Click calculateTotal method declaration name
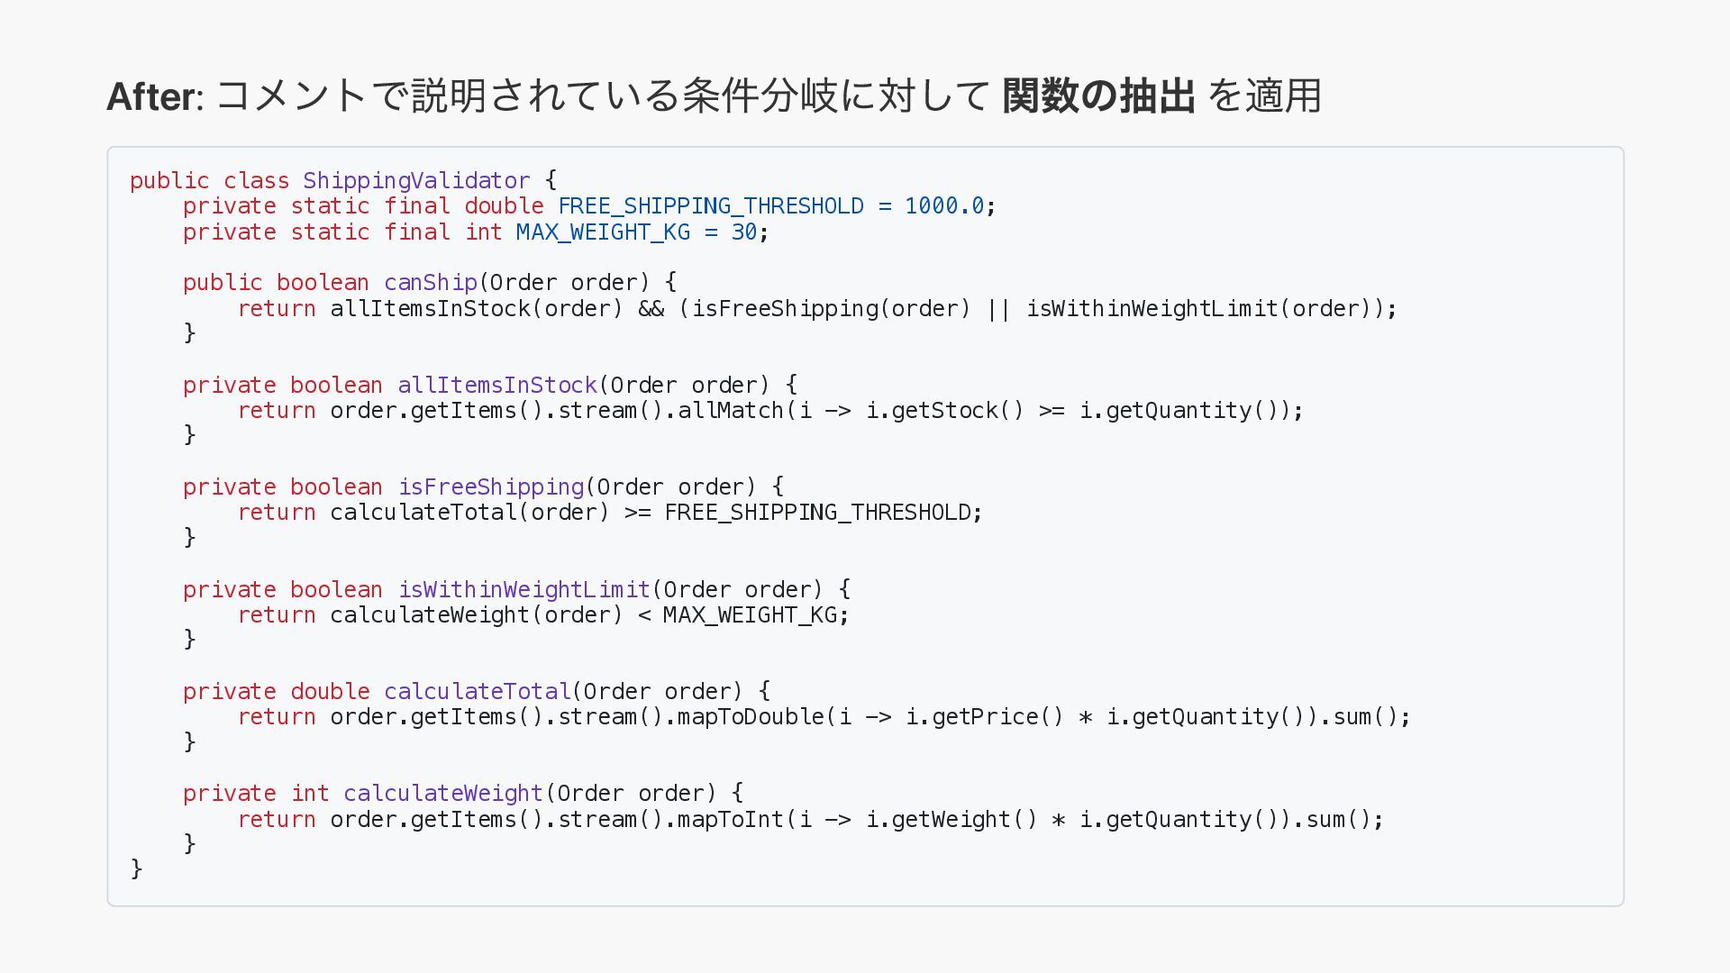The width and height of the screenshot is (1730, 973). tap(478, 692)
